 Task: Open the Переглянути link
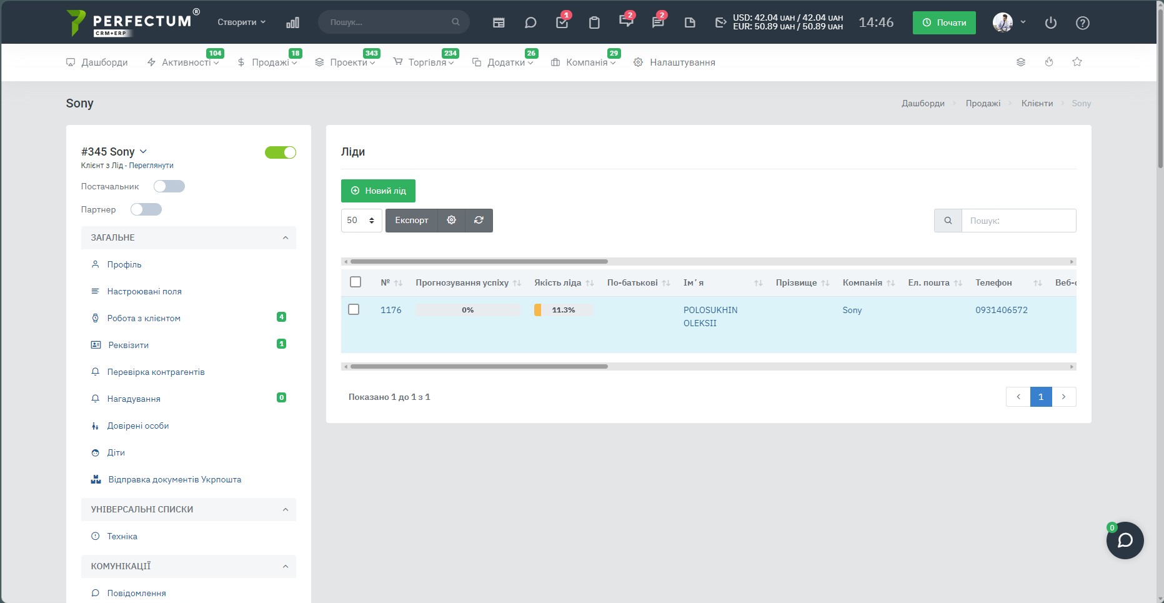click(x=151, y=166)
